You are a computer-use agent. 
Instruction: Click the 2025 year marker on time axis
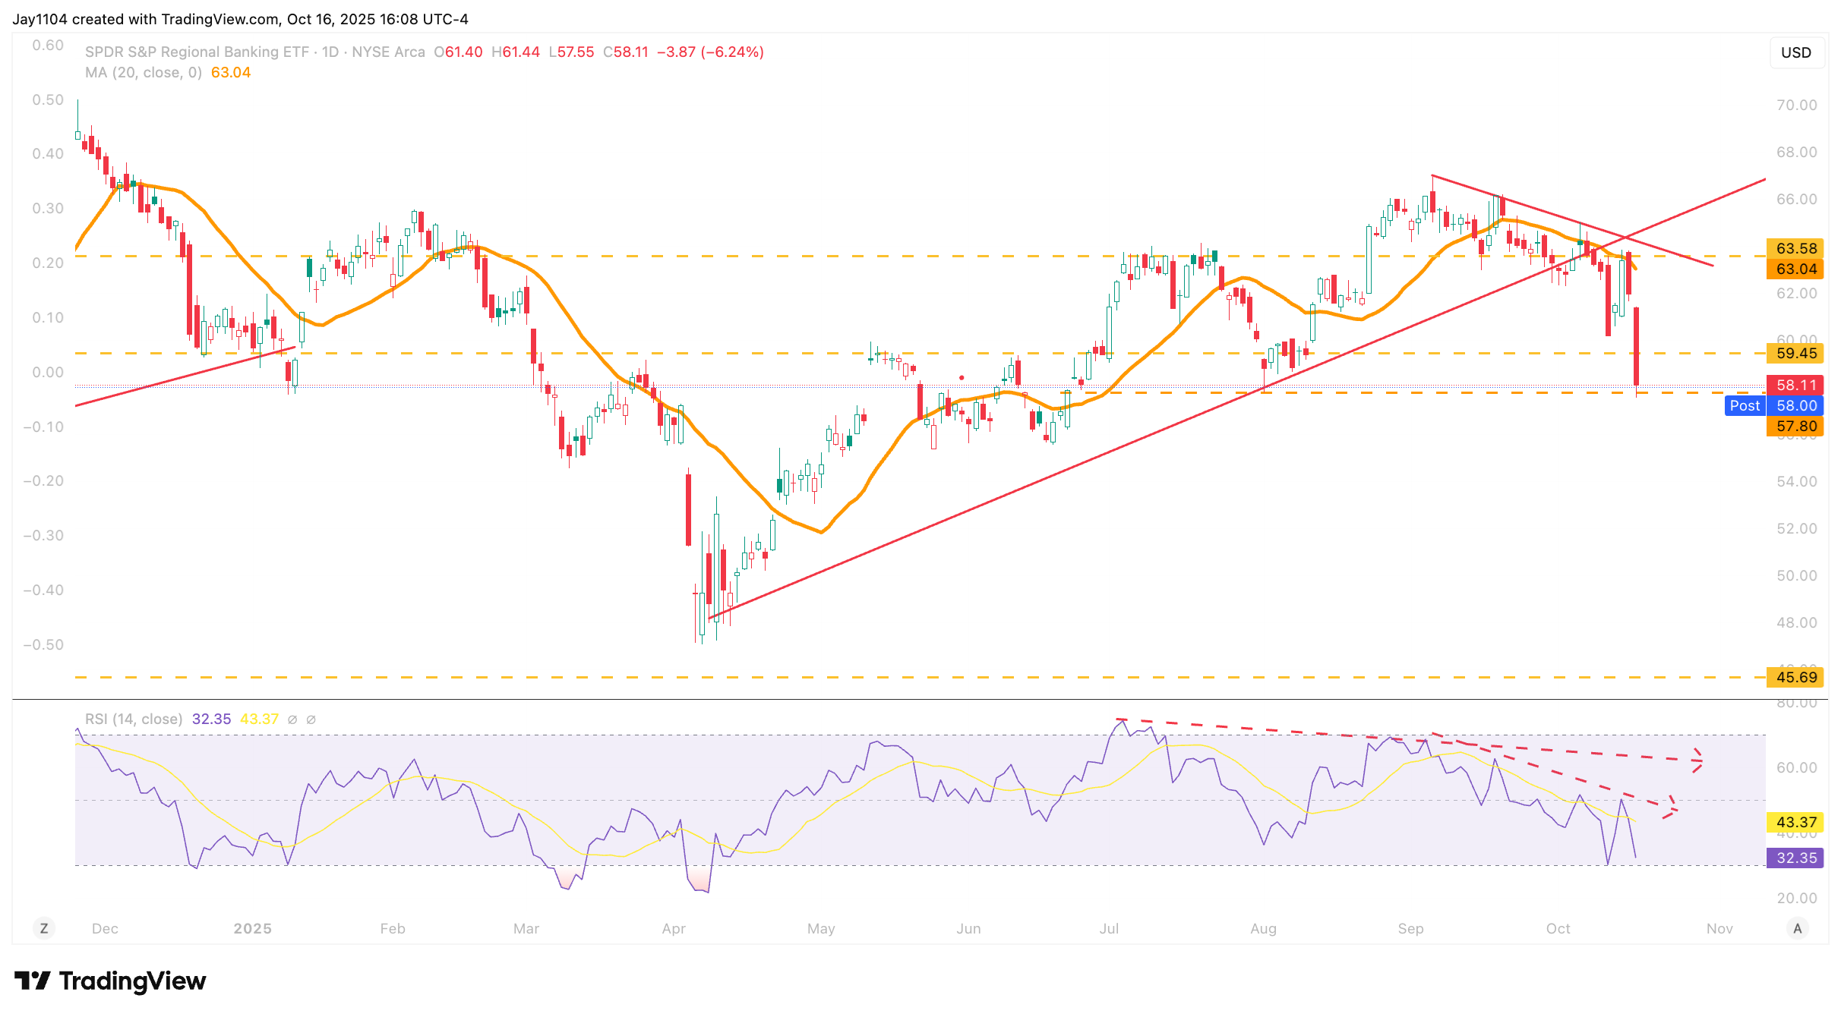point(252,928)
